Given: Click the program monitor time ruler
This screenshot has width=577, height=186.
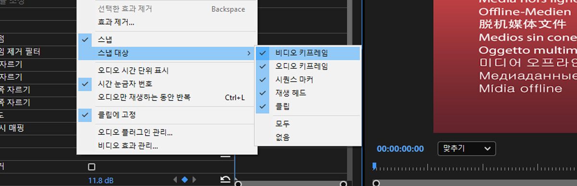Looking at the screenshot, I should coord(475,167).
